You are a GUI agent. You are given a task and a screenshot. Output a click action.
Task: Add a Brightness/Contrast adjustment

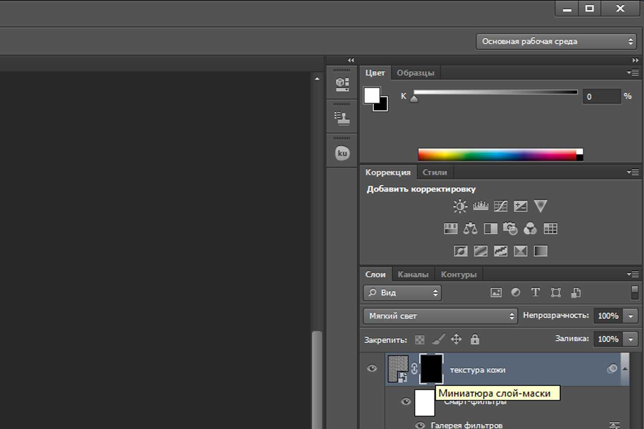tap(460, 206)
